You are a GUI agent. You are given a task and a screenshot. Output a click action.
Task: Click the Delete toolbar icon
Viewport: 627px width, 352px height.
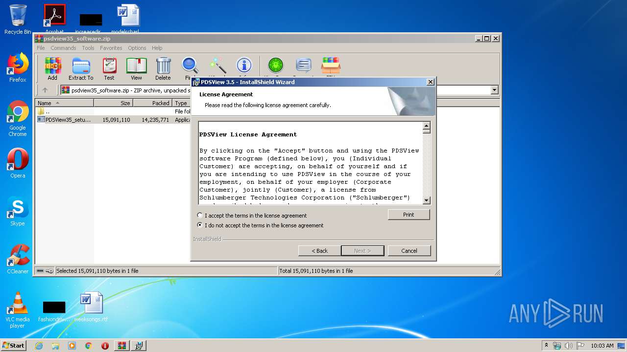(163, 68)
